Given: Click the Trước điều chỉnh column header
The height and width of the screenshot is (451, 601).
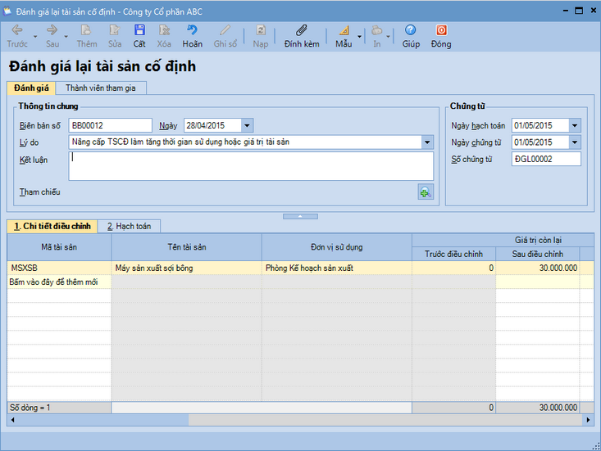Looking at the screenshot, I should [453, 254].
